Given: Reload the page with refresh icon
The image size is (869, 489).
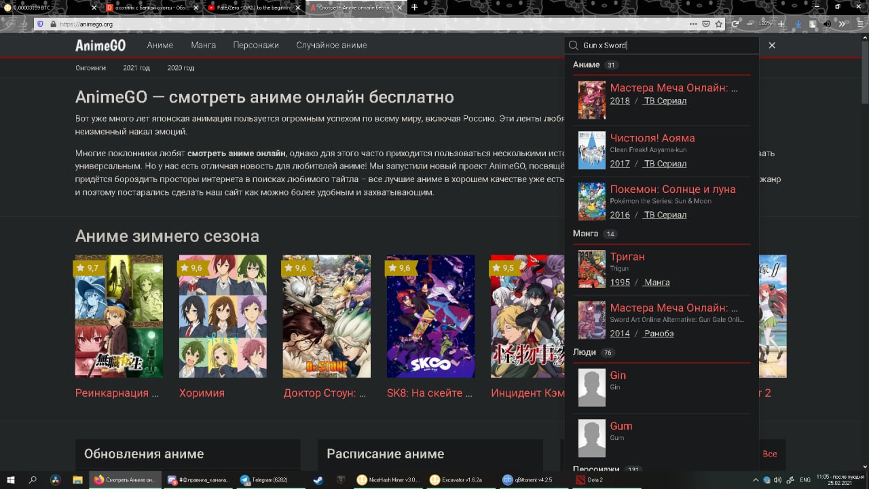Looking at the screenshot, I should click(735, 24).
